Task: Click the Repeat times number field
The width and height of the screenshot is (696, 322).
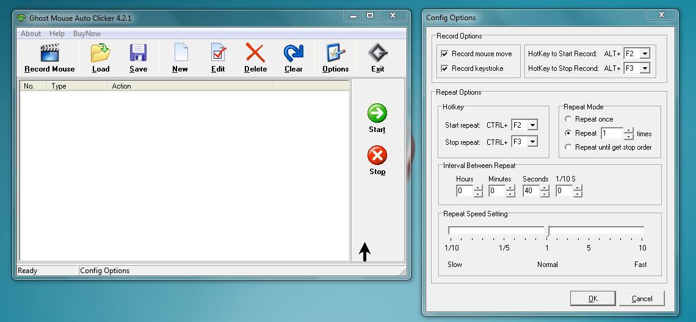Action: pos(612,133)
